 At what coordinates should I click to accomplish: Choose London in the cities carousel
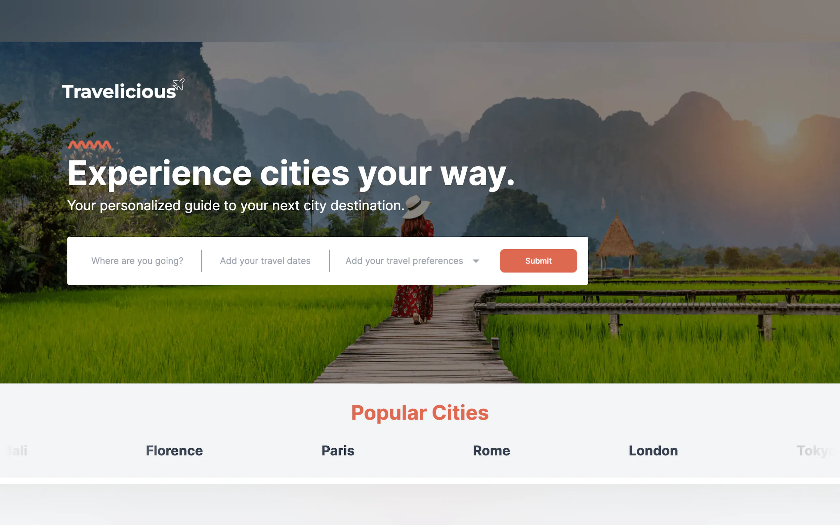tap(653, 451)
